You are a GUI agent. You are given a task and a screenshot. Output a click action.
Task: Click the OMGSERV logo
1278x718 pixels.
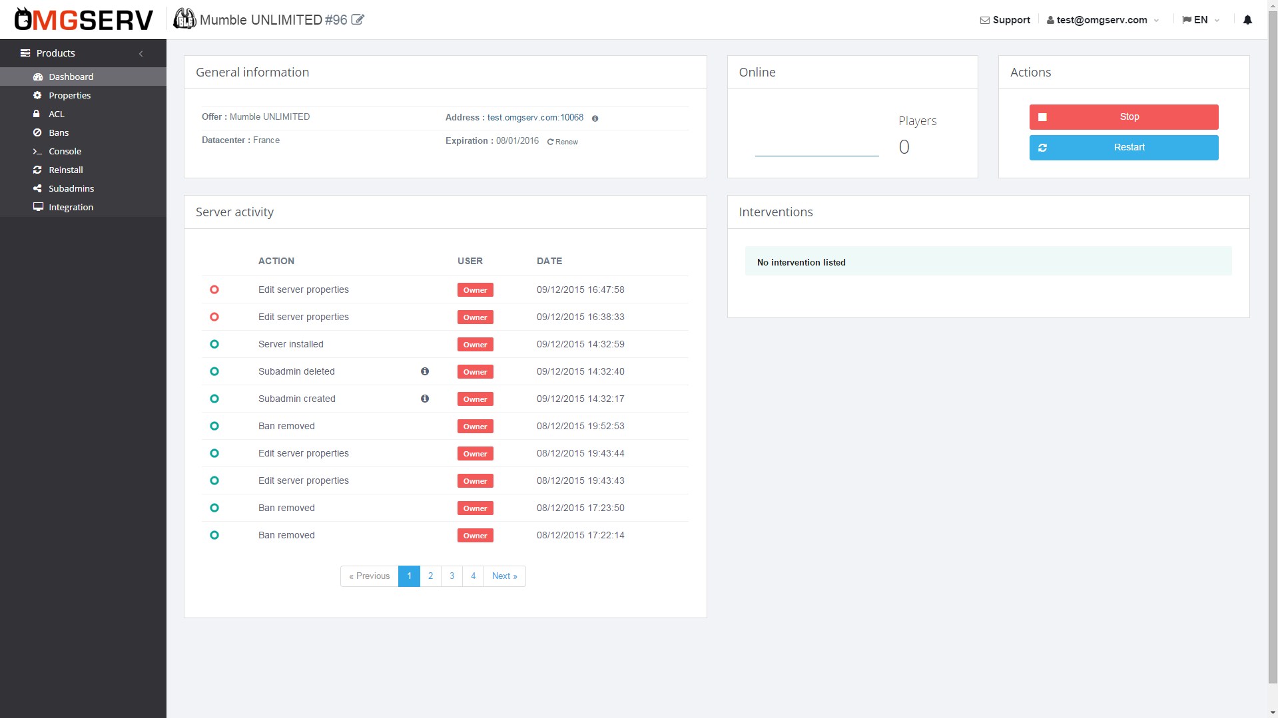coord(84,20)
